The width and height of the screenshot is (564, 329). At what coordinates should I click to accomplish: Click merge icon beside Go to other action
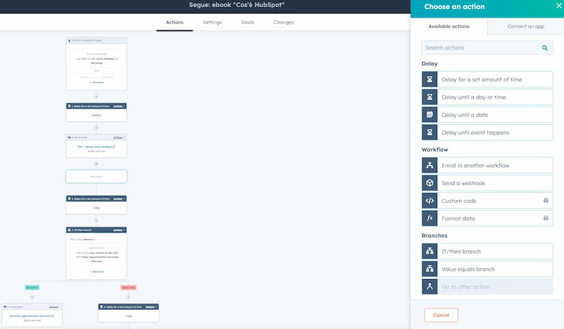(x=429, y=287)
